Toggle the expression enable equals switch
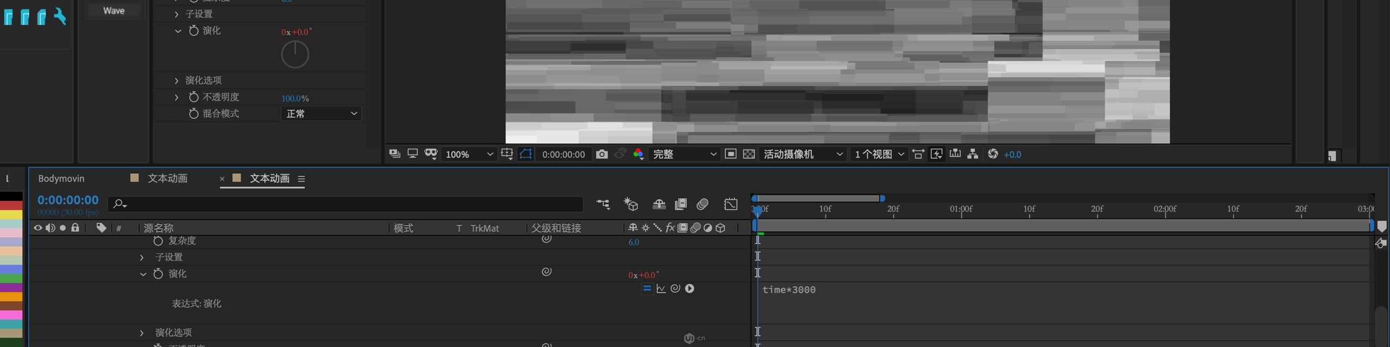The height and width of the screenshot is (347, 1390). pyautogui.click(x=647, y=288)
